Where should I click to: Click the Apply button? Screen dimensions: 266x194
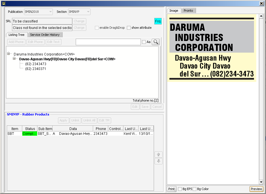[63, 120]
